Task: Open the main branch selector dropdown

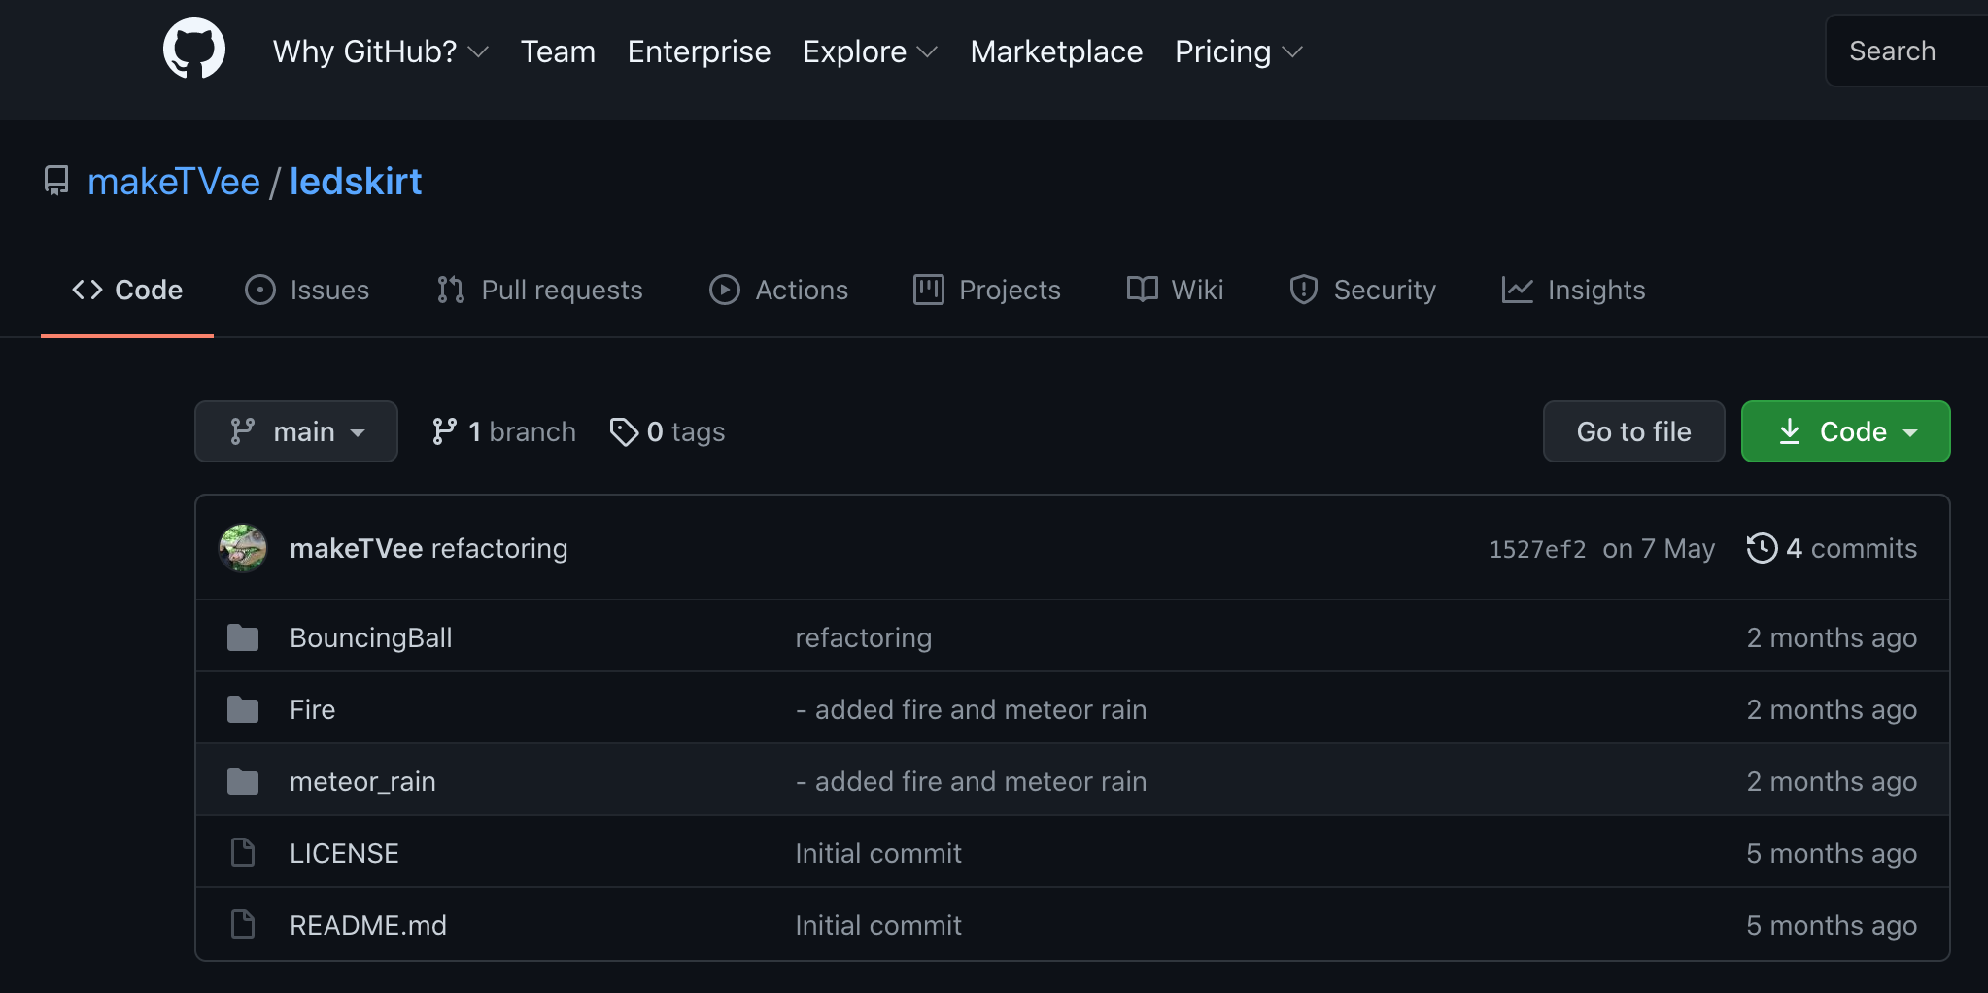Action: (x=296, y=431)
